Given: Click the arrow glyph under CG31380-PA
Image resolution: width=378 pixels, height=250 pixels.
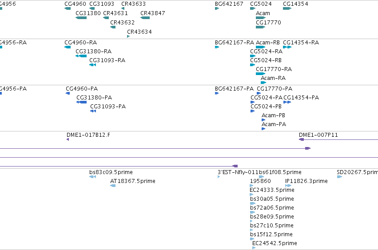Looking at the screenshot, I should click(x=81, y=102).
